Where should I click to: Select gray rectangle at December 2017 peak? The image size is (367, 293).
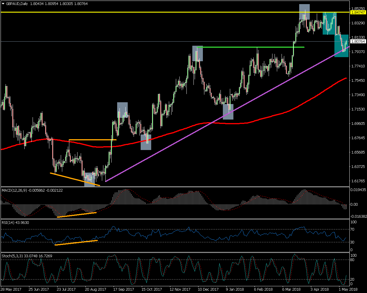coord(198,53)
